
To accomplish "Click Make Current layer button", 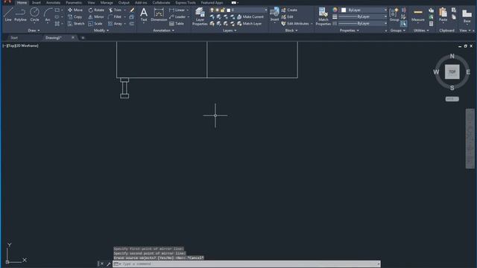I will tap(250, 16).
